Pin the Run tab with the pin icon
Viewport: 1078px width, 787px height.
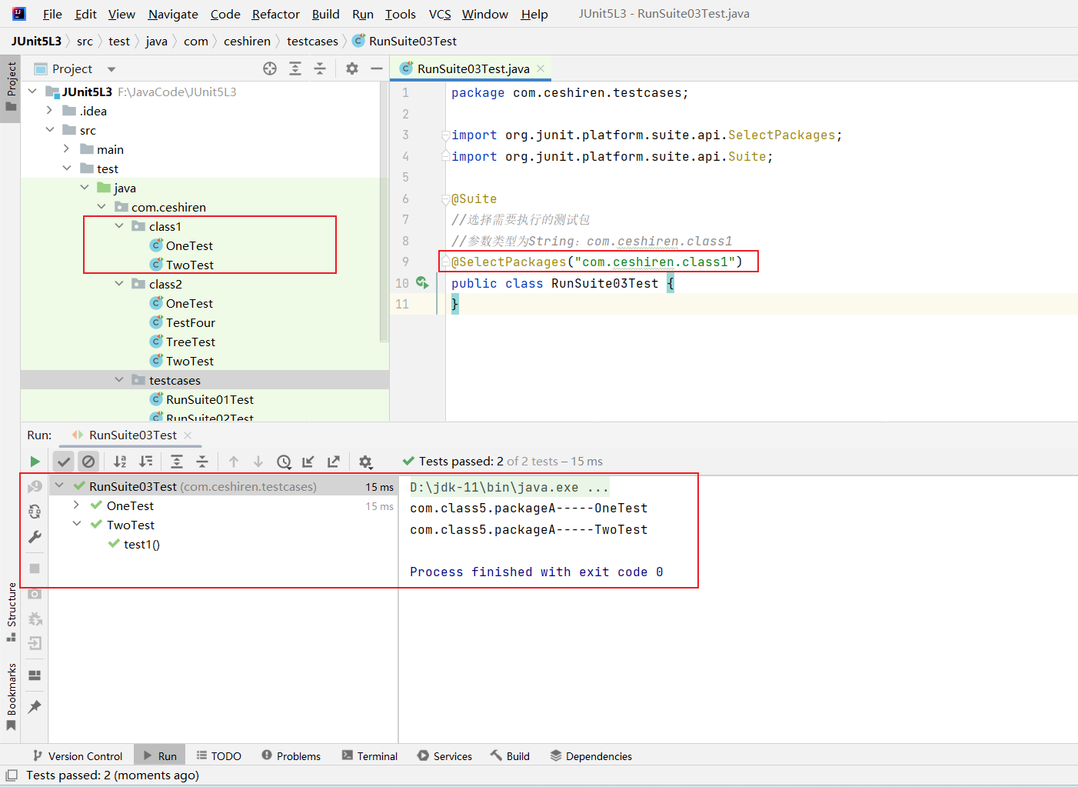pyautogui.click(x=35, y=706)
